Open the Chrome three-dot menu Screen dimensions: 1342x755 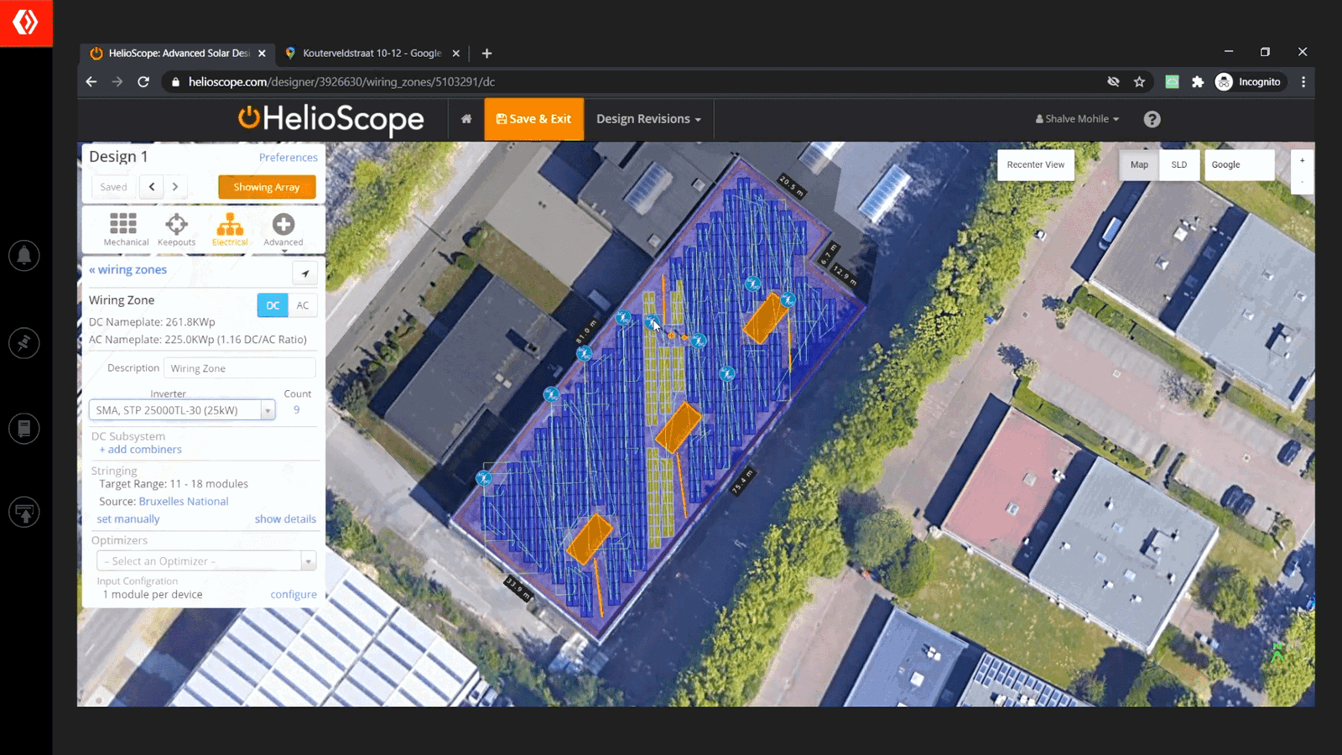1303,81
